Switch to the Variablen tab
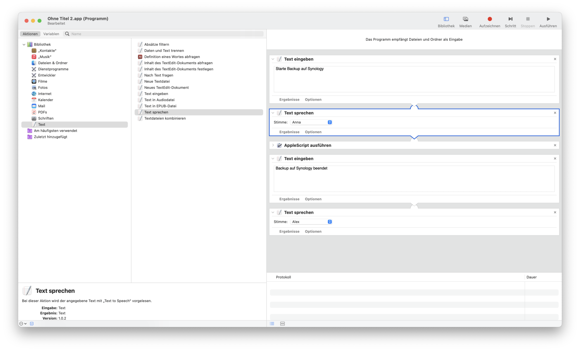Image resolution: width=580 pixels, height=351 pixels. (51, 34)
